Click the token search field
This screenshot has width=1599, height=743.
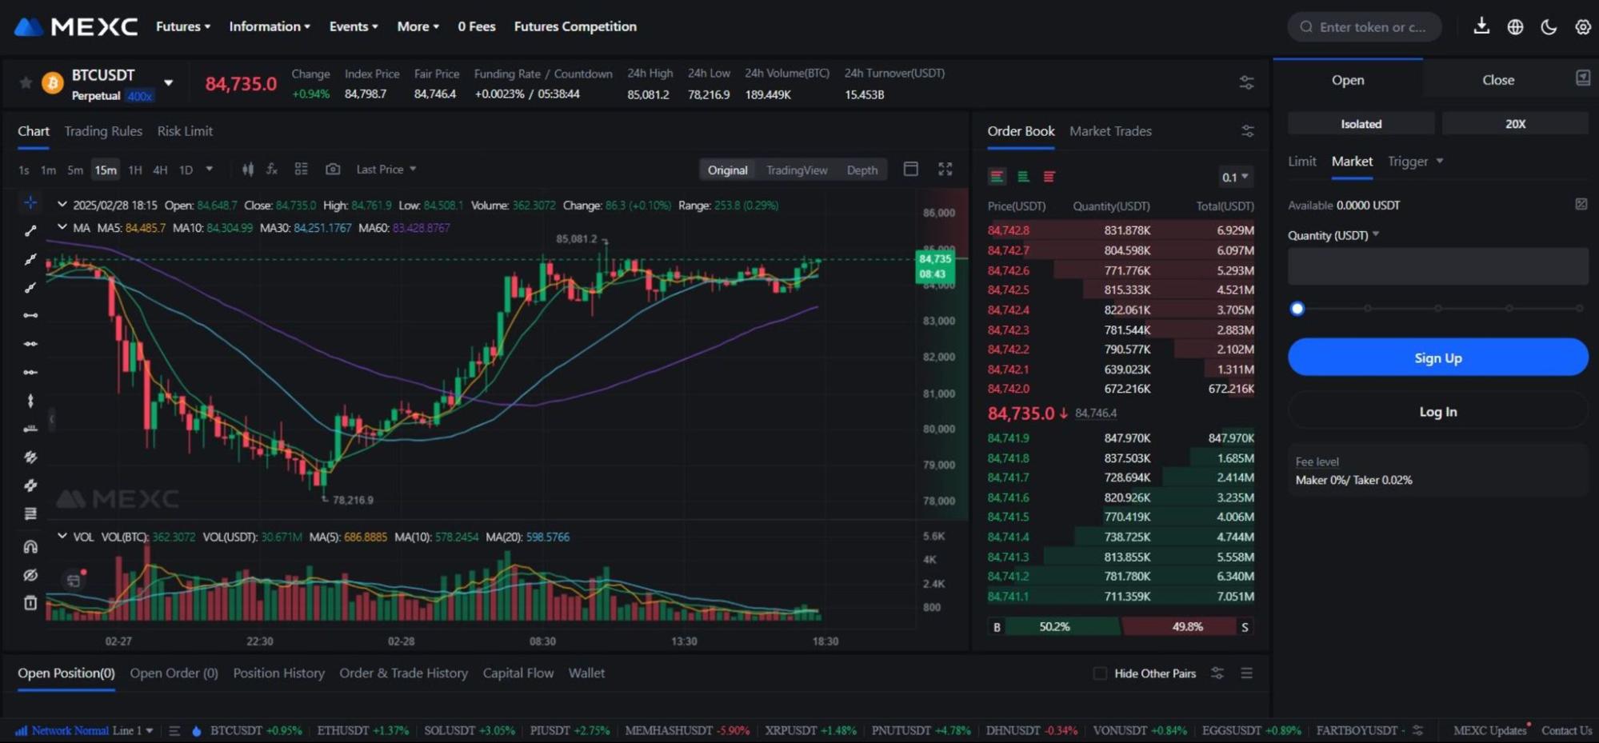[x=1365, y=27]
